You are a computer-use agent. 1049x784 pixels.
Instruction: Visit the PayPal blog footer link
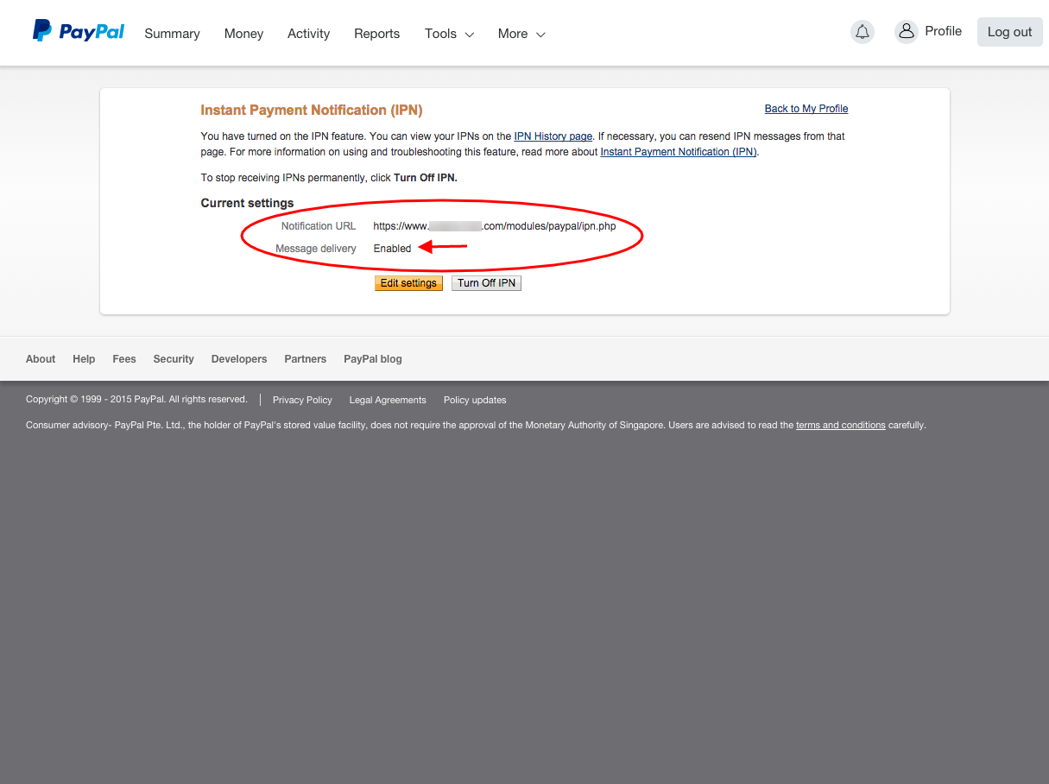tap(372, 359)
